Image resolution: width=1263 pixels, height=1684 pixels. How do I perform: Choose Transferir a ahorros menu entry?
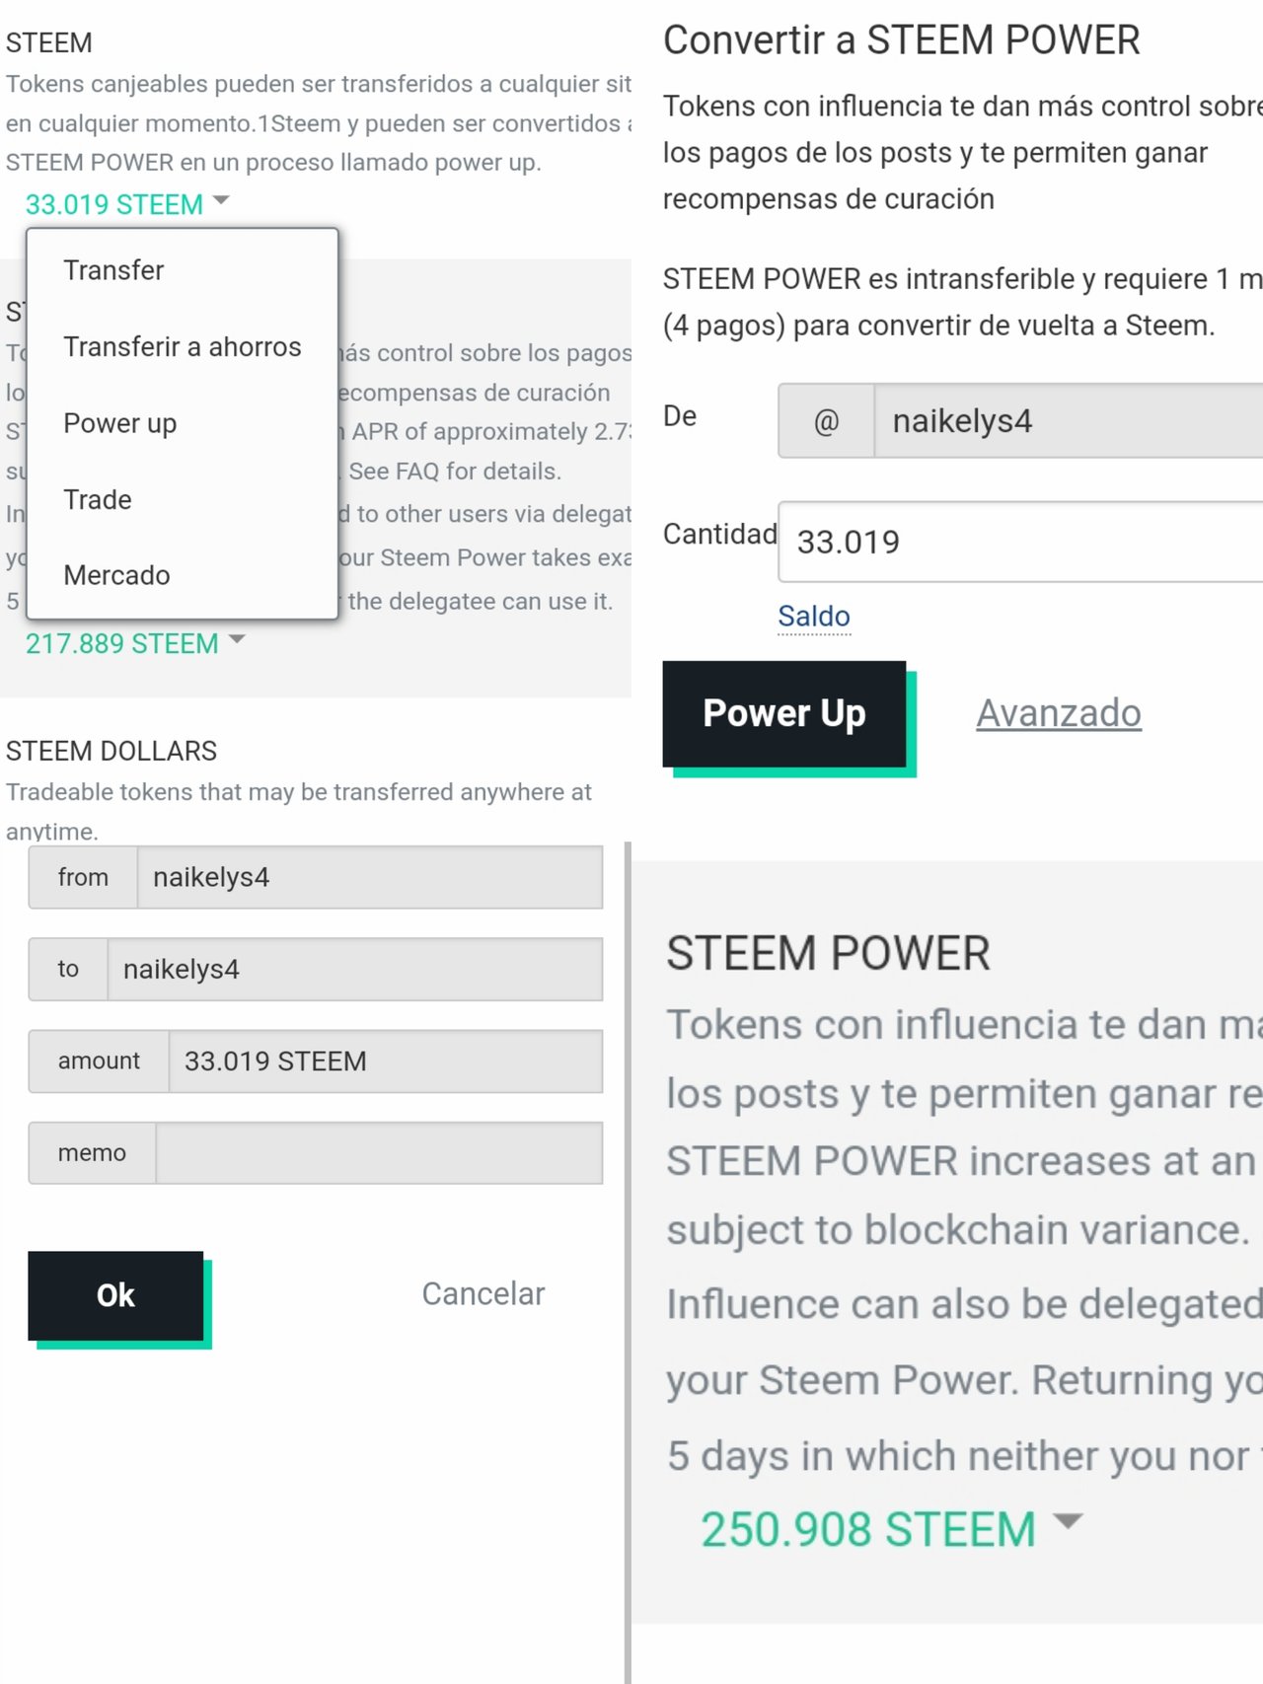pyautogui.click(x=183, y=347)
